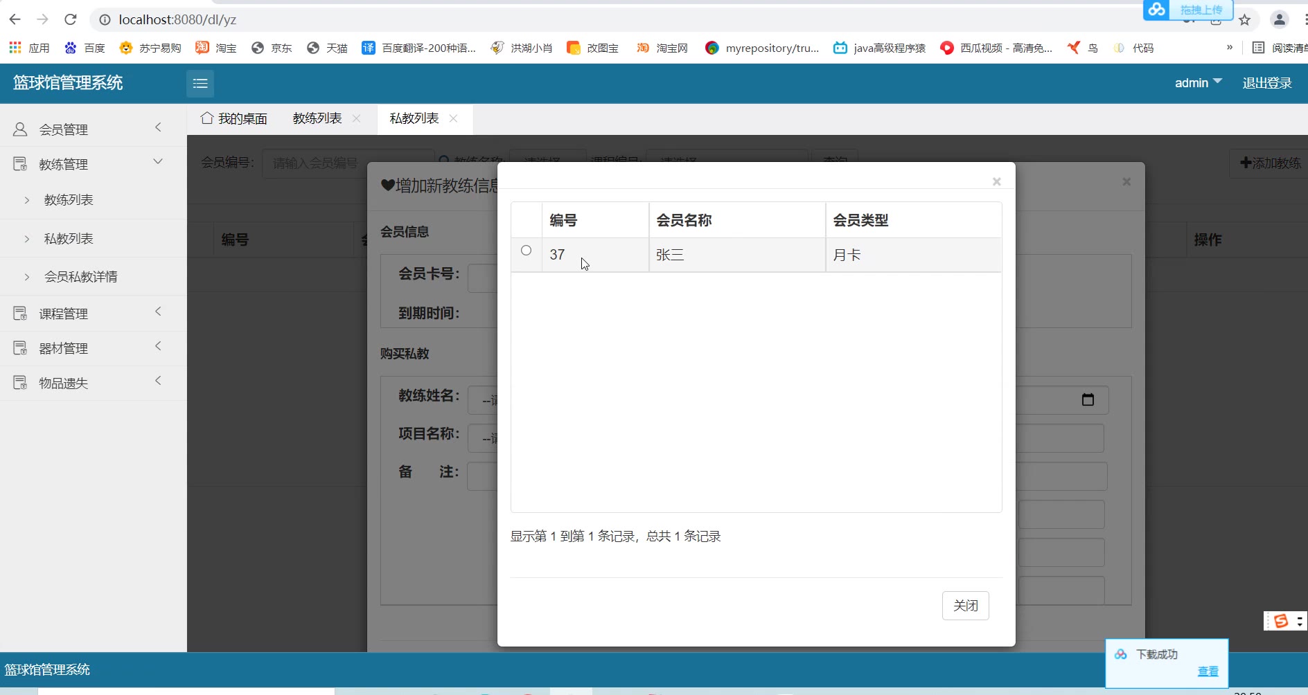Open the admin user dropdown

tap(1198, 83)
